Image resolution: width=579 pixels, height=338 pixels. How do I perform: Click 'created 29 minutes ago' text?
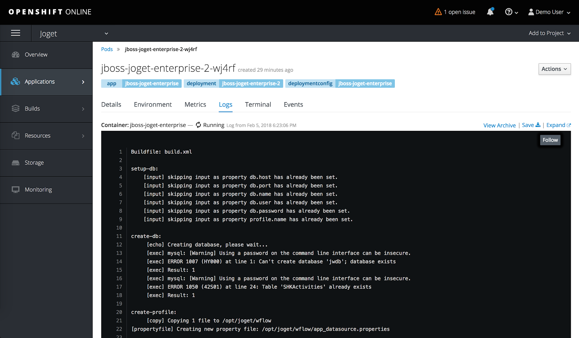point(266,70)
